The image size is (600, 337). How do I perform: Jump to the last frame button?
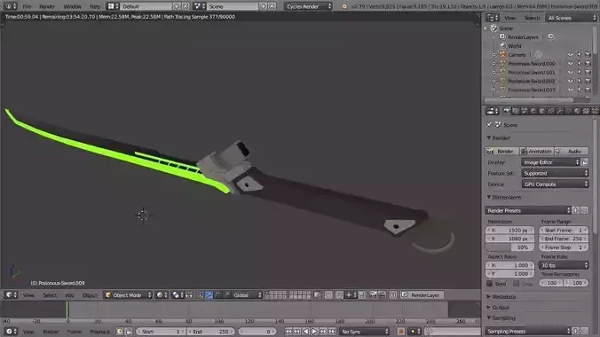coord(332,332)
